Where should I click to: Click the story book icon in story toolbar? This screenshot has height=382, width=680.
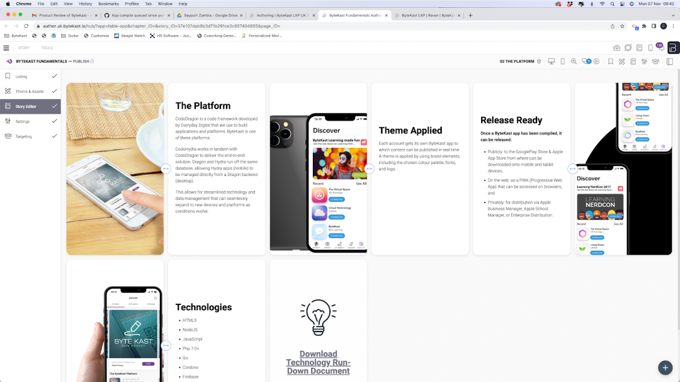tap(633, 61)
